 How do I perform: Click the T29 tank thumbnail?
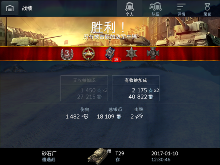[98, 156]
